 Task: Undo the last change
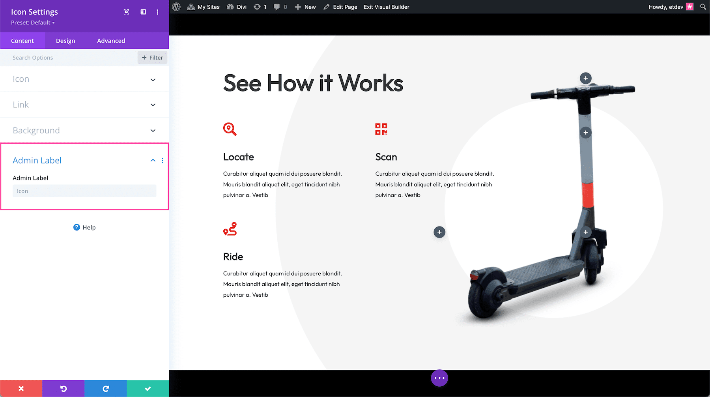63,388
